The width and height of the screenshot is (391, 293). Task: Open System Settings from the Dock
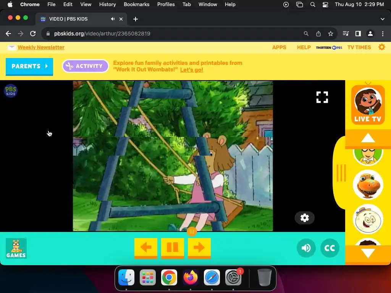point(233,277)
